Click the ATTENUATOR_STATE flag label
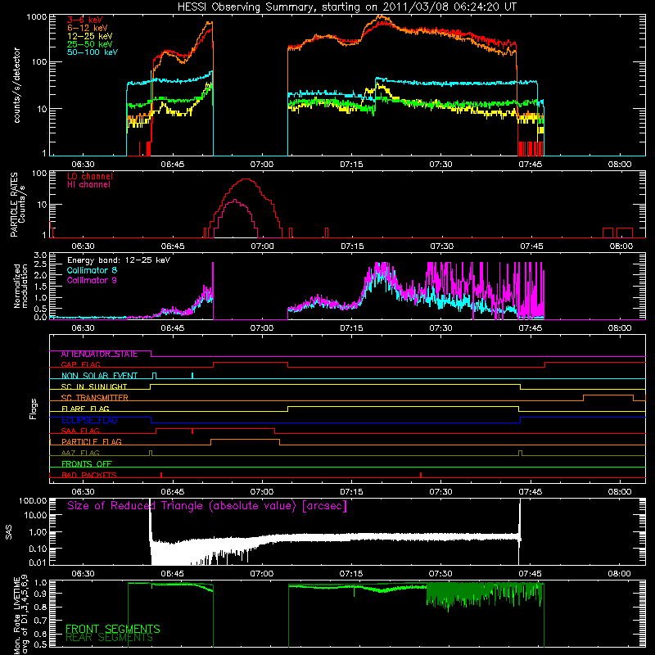Screen dimensions: 655x655 [99, 355]
